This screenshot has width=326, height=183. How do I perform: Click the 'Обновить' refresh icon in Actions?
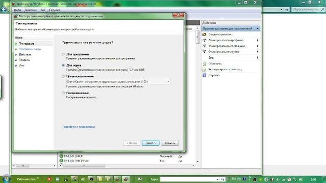click(204, 64)
